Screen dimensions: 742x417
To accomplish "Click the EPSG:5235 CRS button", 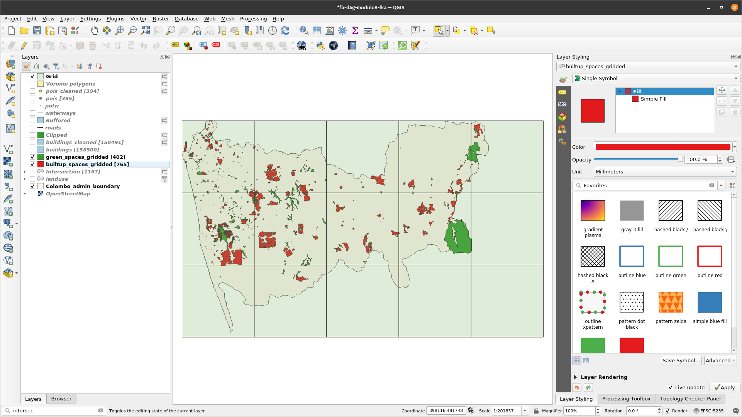I will click(x=708, y=411).
